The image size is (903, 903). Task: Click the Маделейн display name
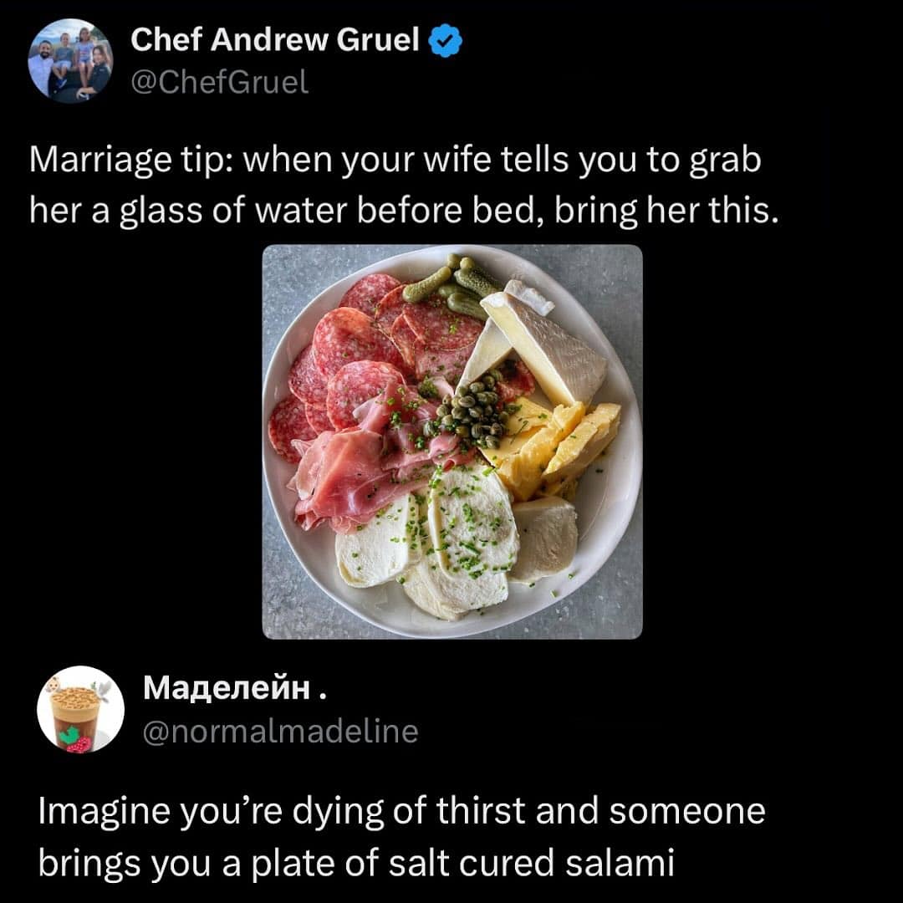pos(235,687)
